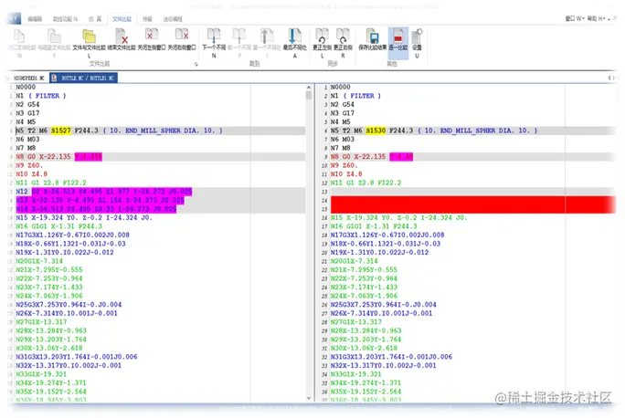Screen dimensions: 625x418
Task: Click yellow S1530 value in right pane
Action: tap(376, 131)
